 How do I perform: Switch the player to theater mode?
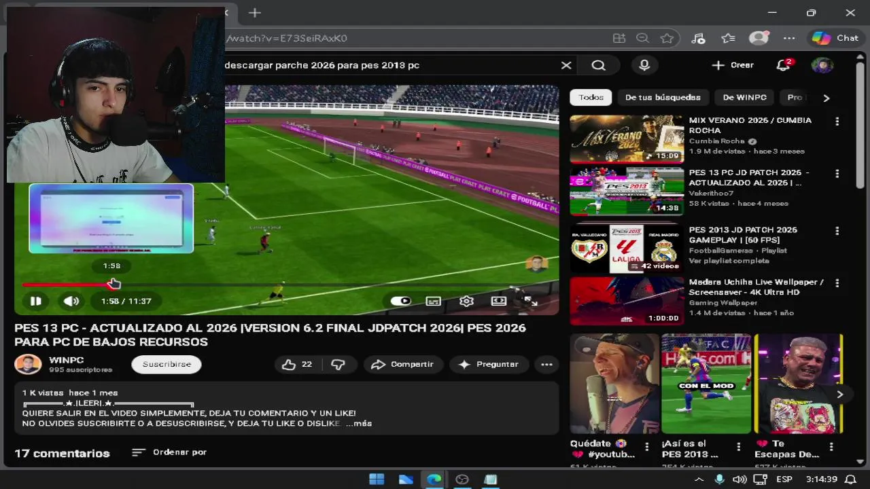(x=499, y=301)
